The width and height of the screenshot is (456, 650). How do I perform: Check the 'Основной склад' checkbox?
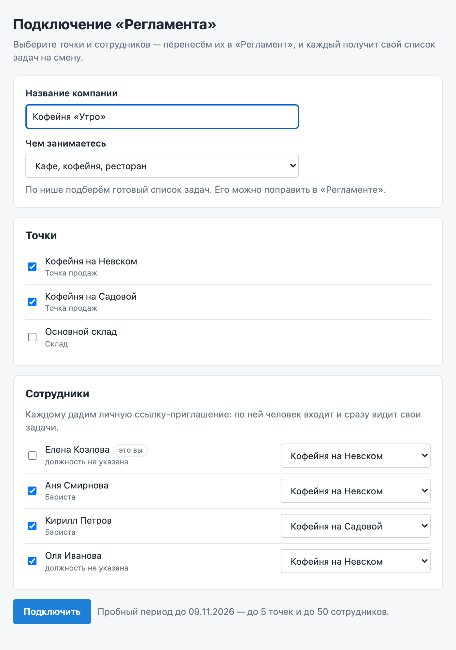tap(32, 337)
